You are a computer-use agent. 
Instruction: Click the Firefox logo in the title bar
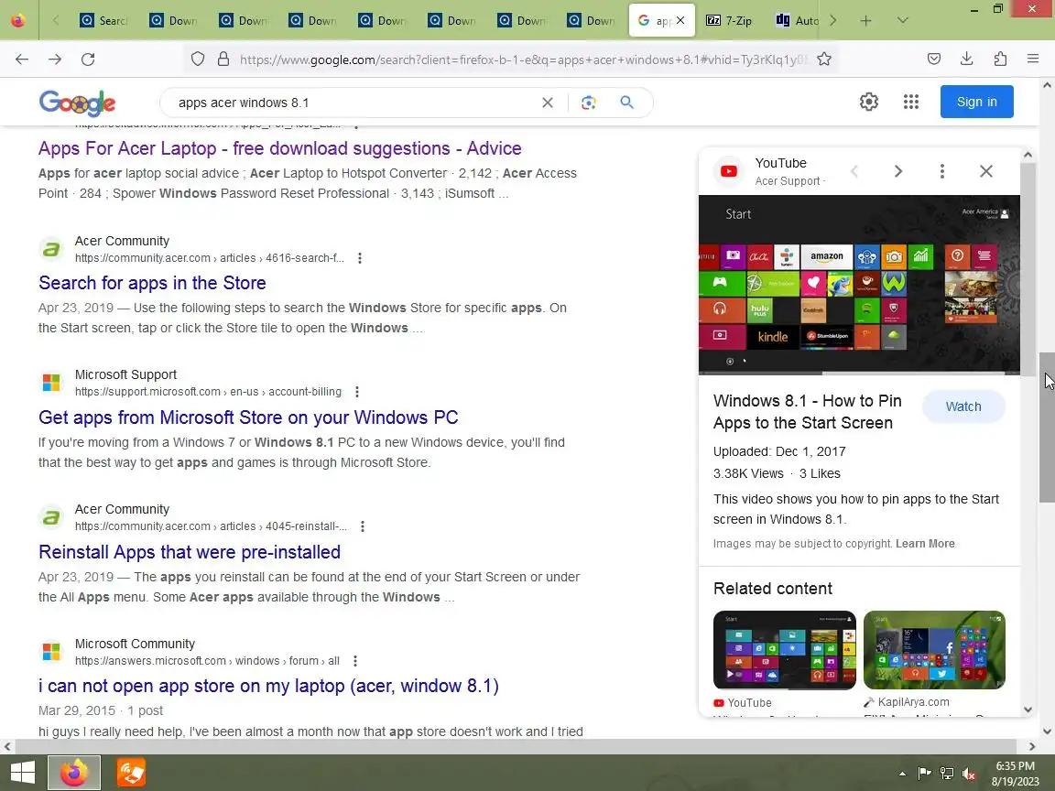(18, 21)
